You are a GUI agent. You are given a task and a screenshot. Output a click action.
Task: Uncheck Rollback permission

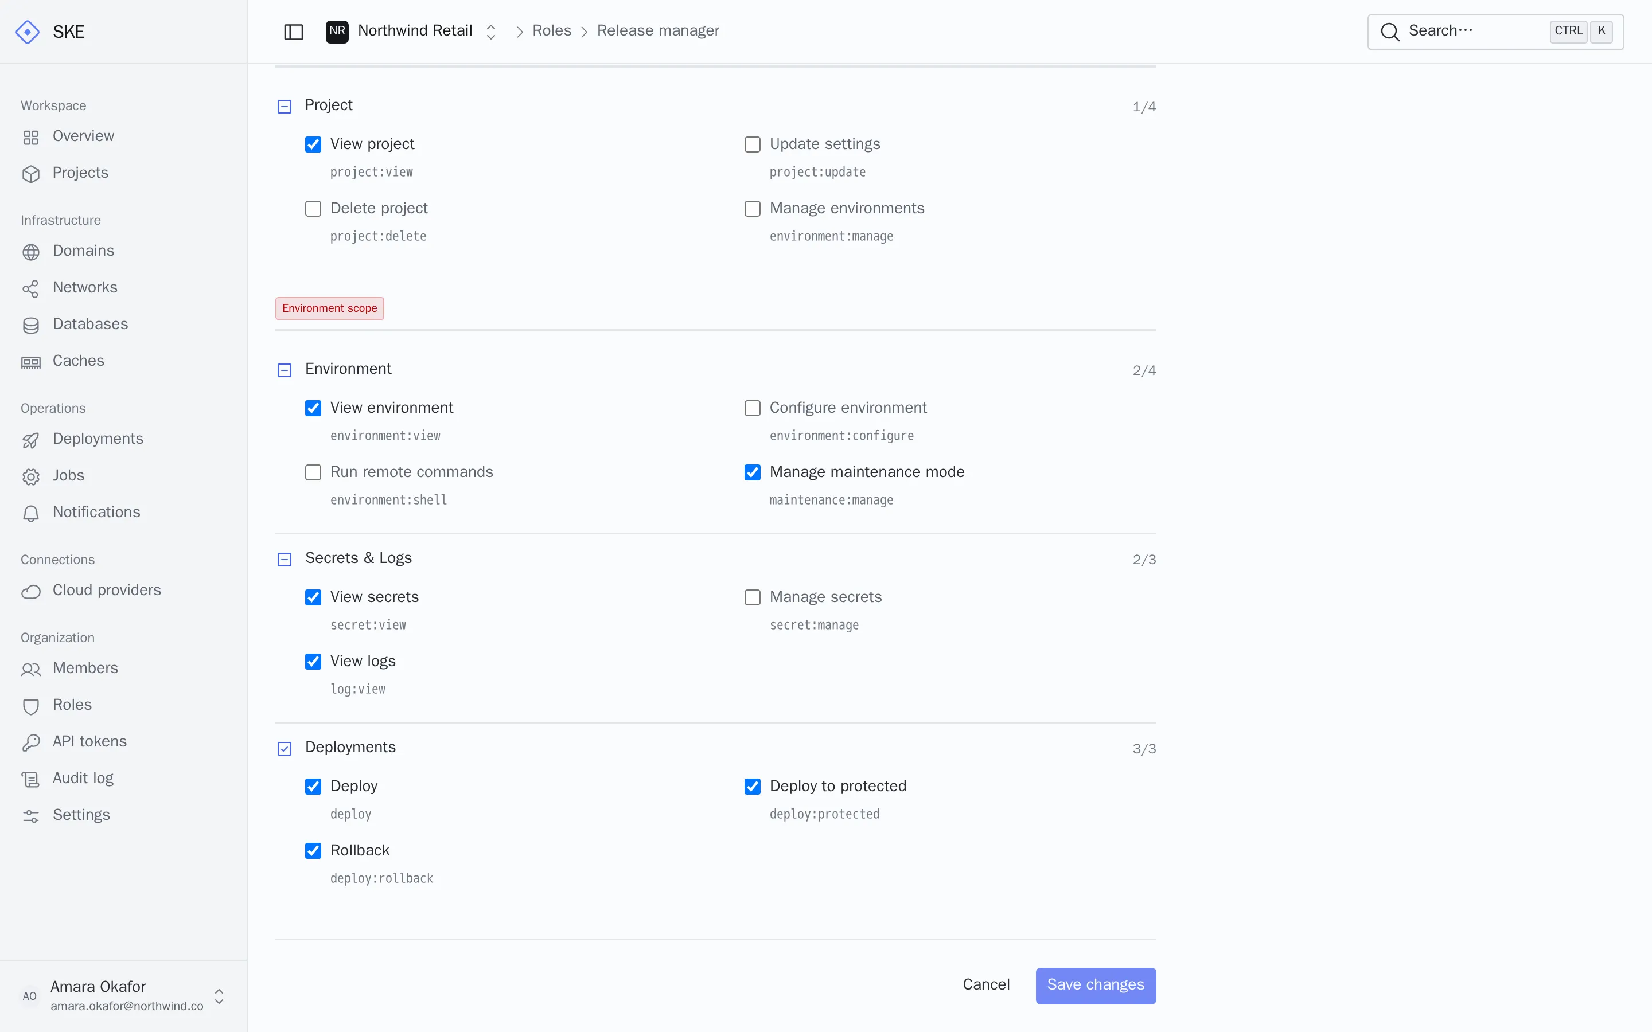(x=313, y=850)
